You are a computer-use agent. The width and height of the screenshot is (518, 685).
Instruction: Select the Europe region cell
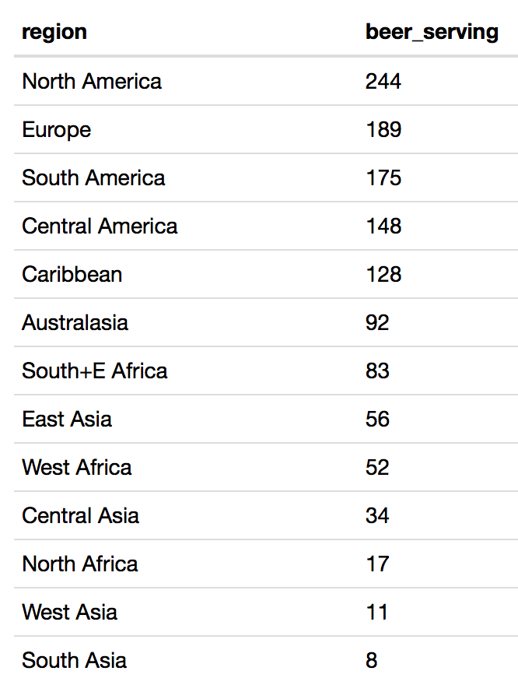click(x=57, y=129)
